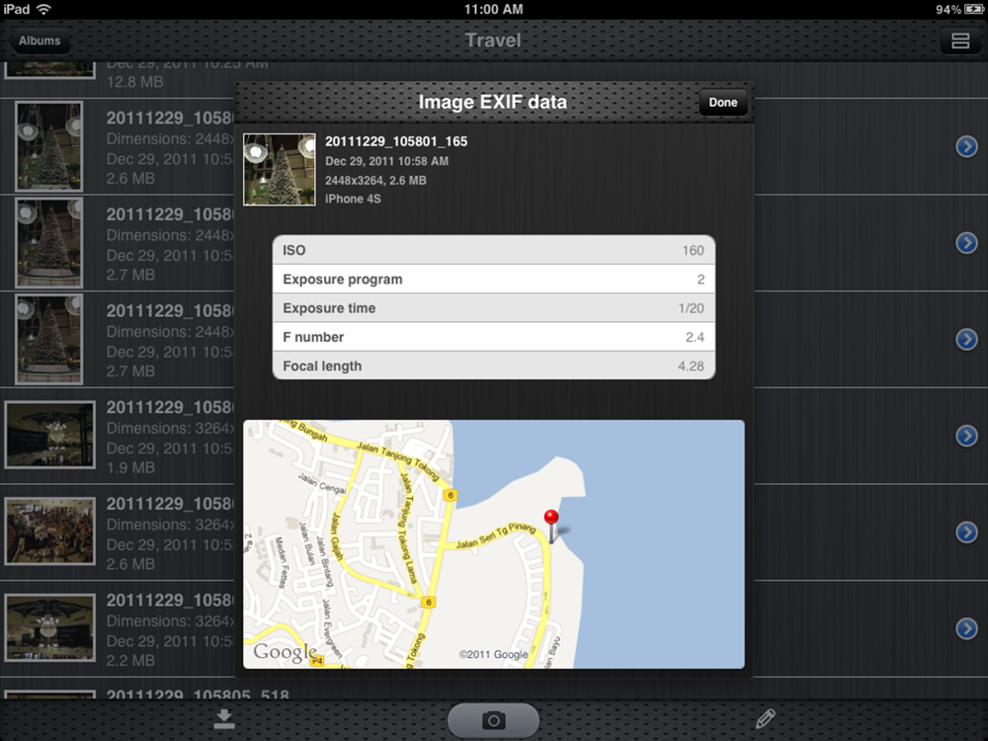Open the crowd thumbnail of the 3264-wide 2.6 MB photo
Screen dimensions: 988x741
[49, 532]
